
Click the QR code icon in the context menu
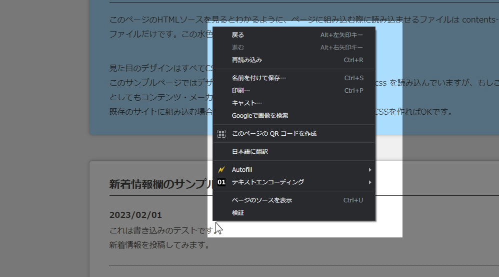click(x=221, y=134)
